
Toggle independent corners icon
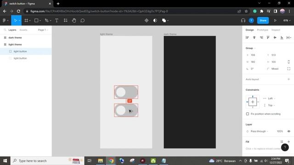click(289, 69)
